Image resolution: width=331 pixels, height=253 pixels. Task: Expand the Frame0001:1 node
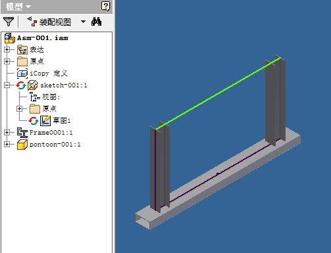(x=7, y=132)
